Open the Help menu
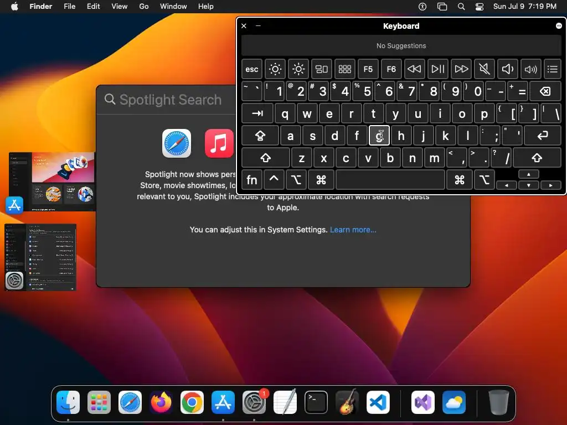 click(x=206, y=7)
